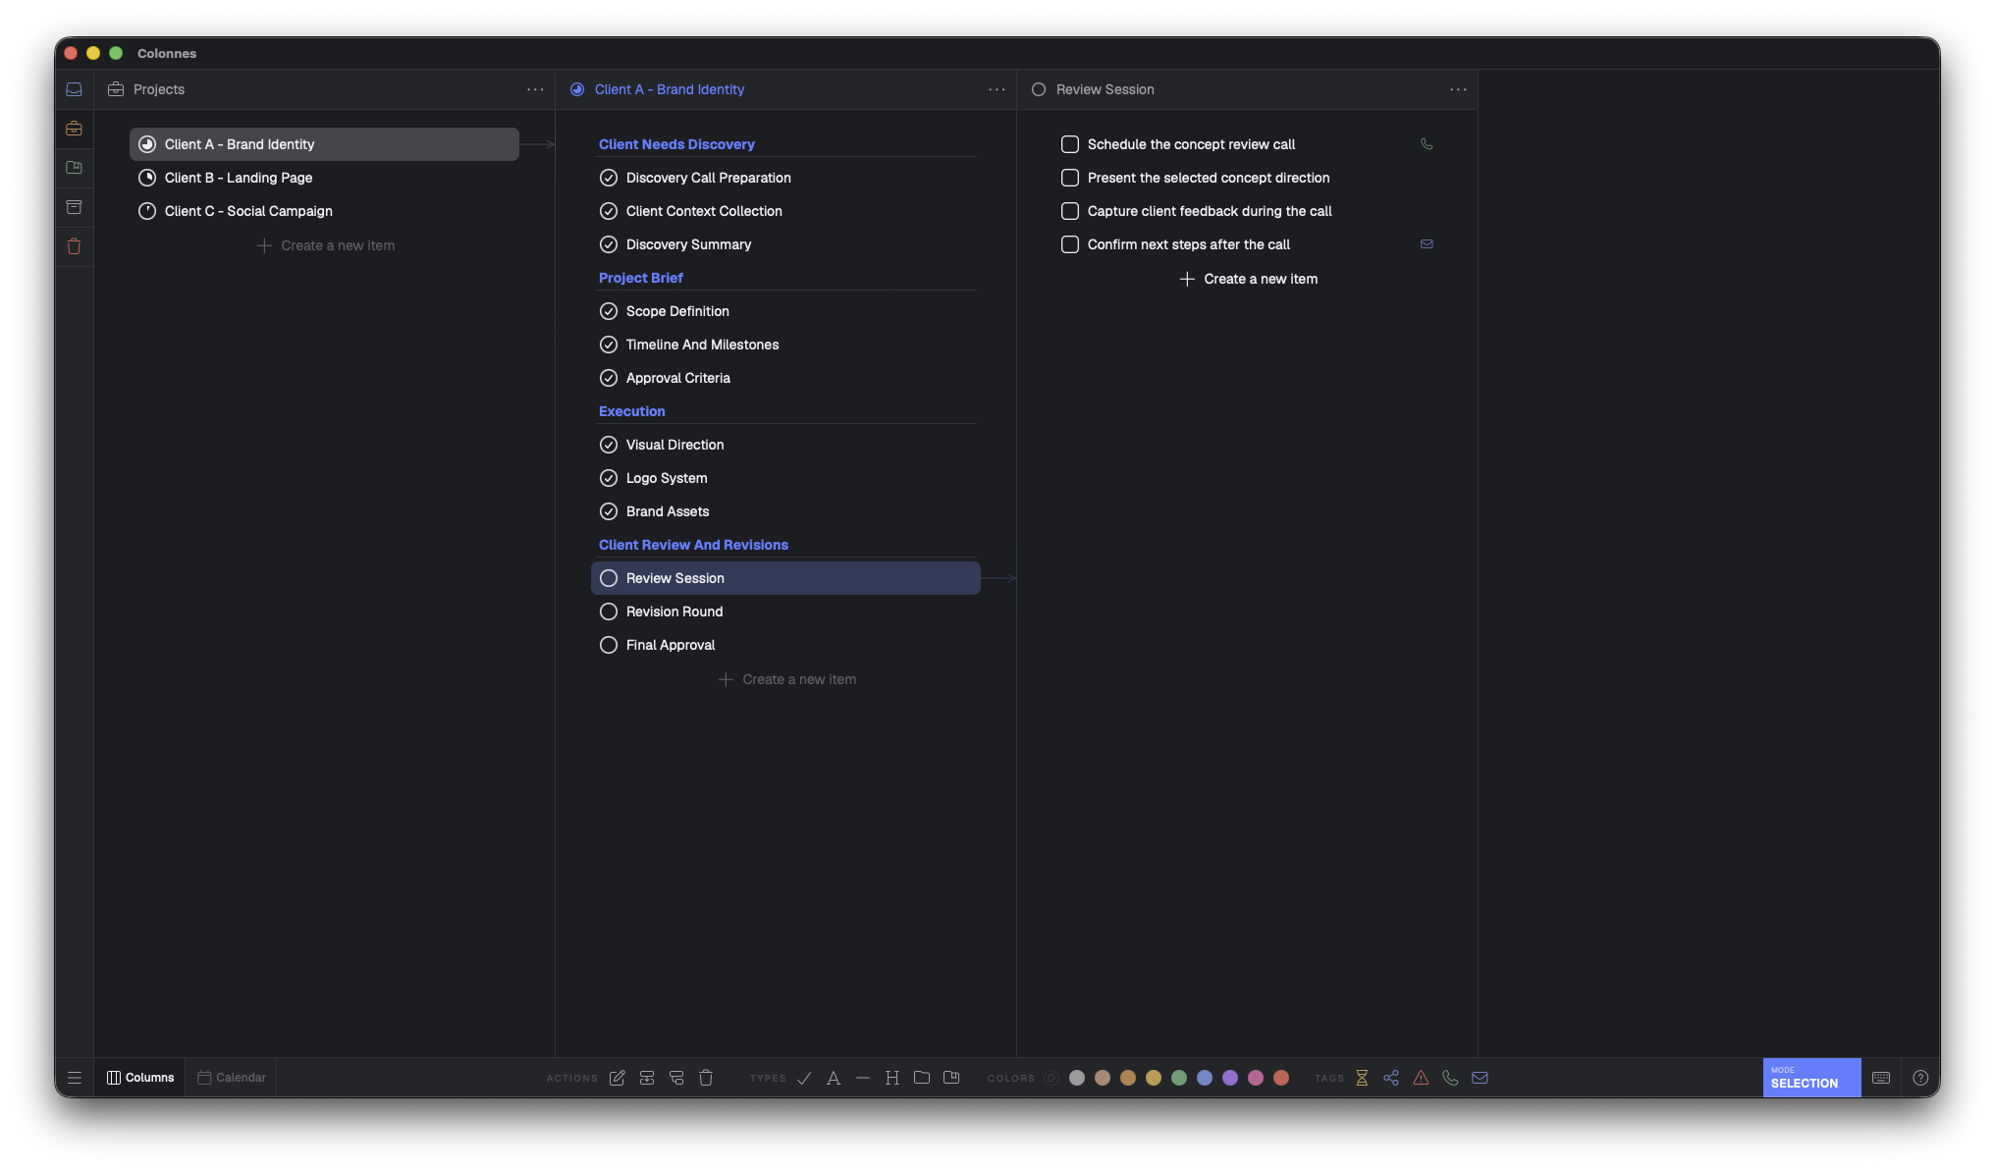
Task: Click the insert item below action icon
Action: [x=647, y=1078]
